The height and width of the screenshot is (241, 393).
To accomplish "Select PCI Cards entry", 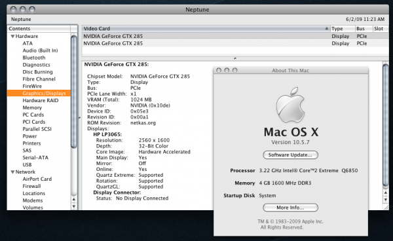I will 34,122.
